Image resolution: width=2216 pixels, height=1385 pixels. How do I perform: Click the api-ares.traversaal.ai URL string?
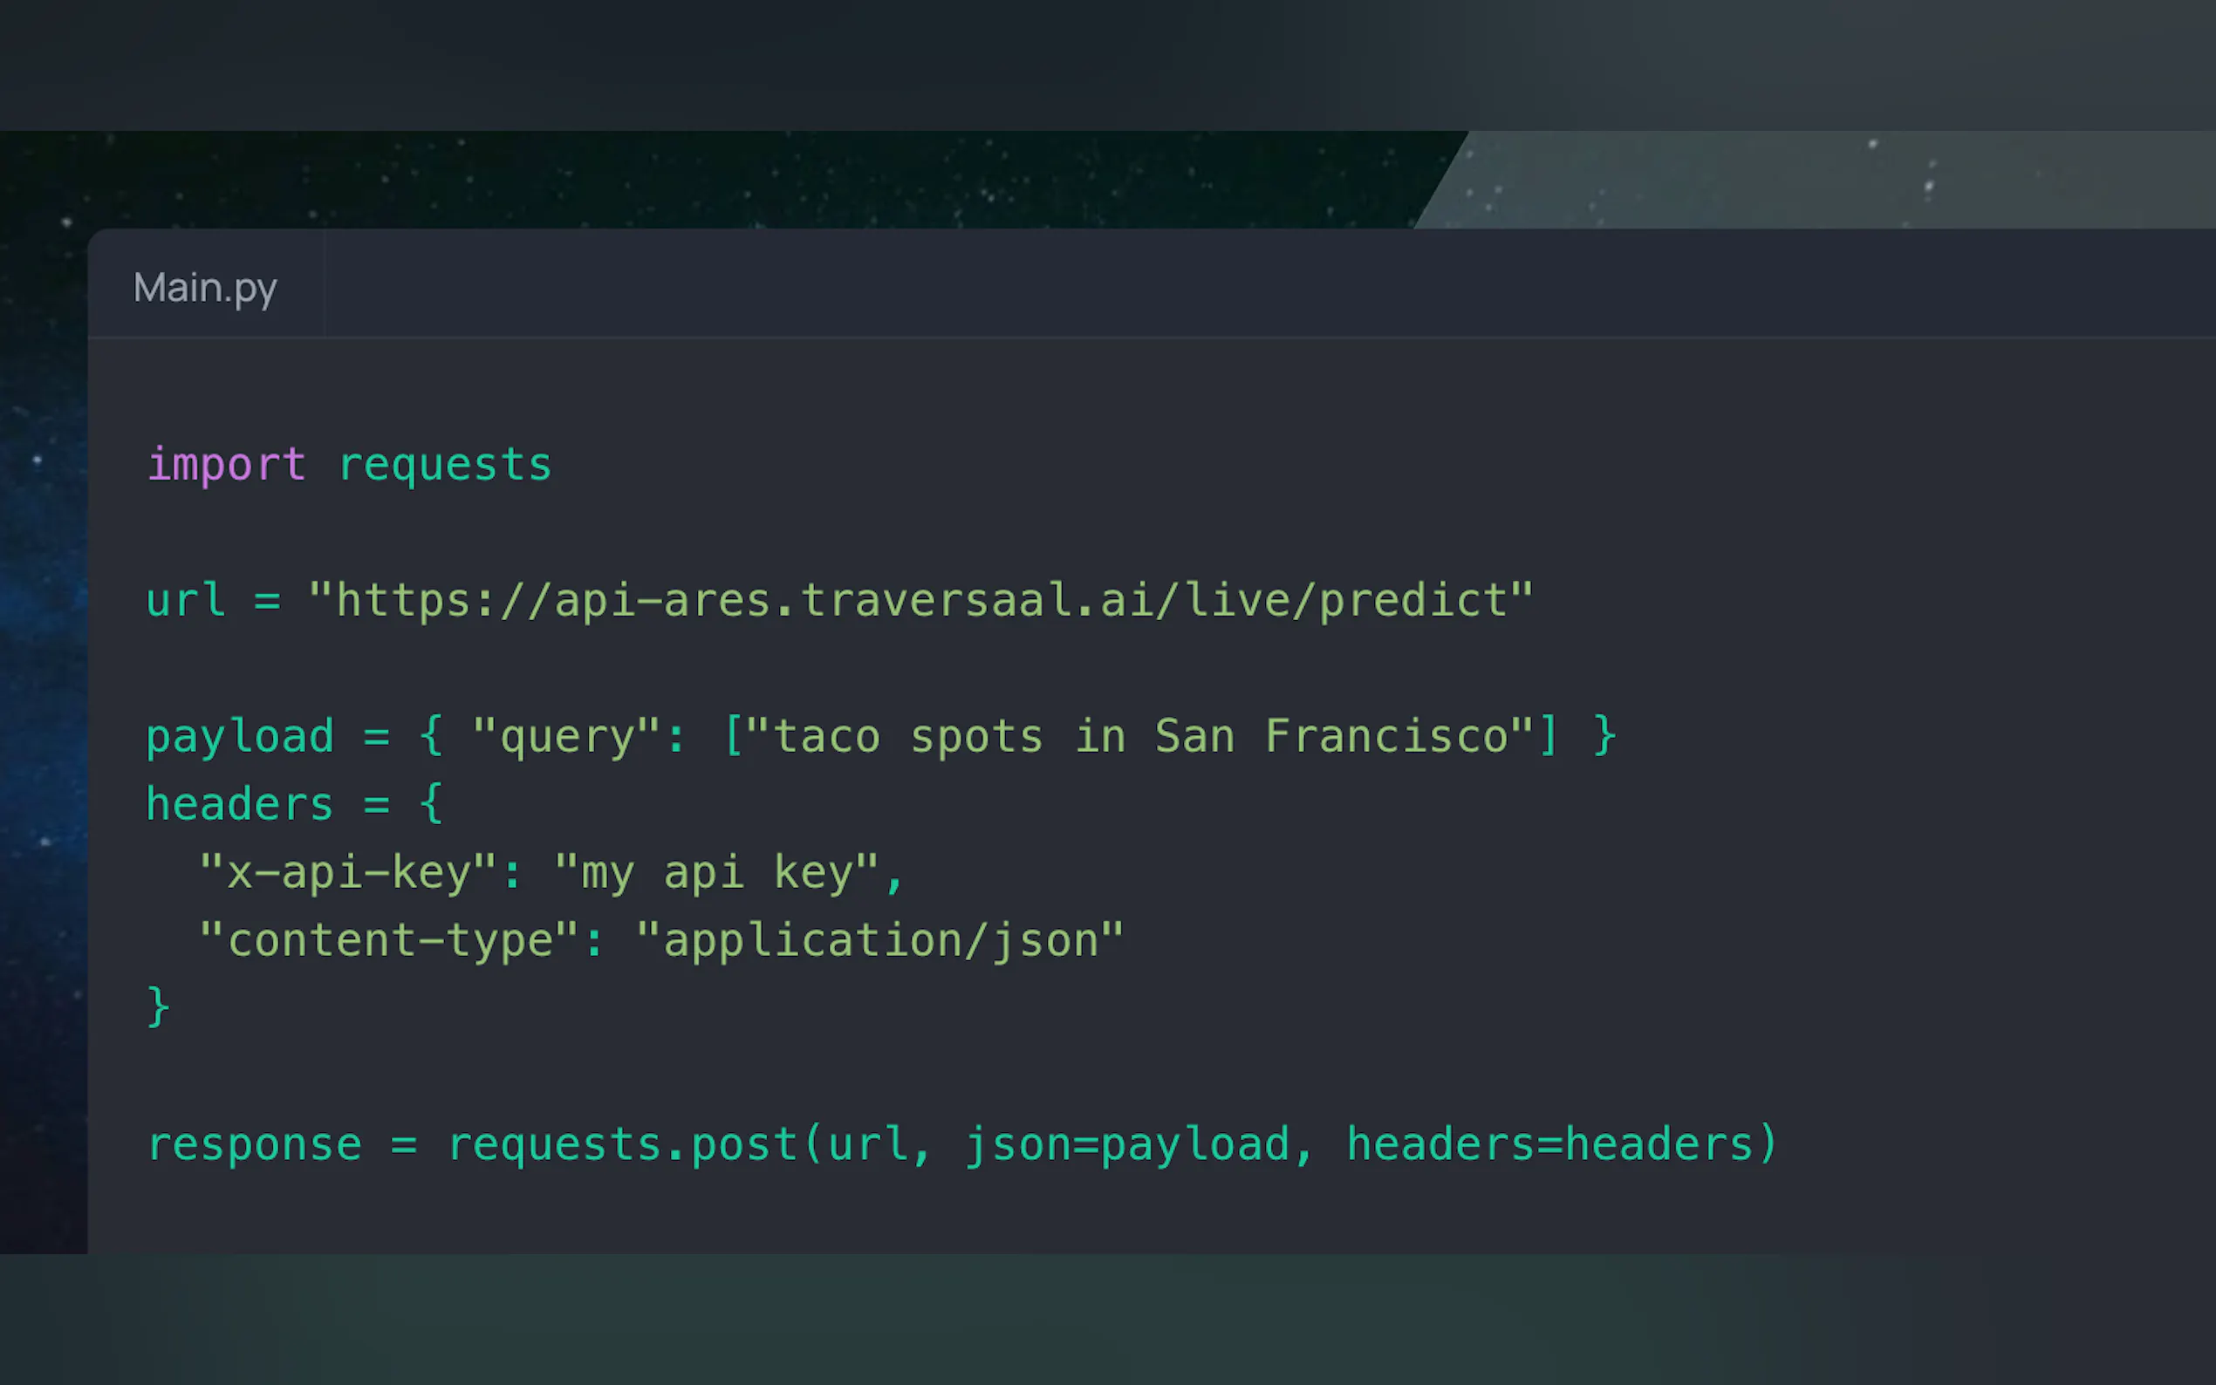tap(920, 601)
